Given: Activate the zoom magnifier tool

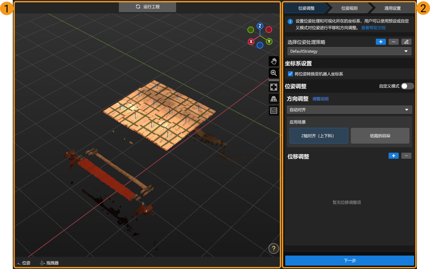Looking at the screenshot, I should click(274, 73).
